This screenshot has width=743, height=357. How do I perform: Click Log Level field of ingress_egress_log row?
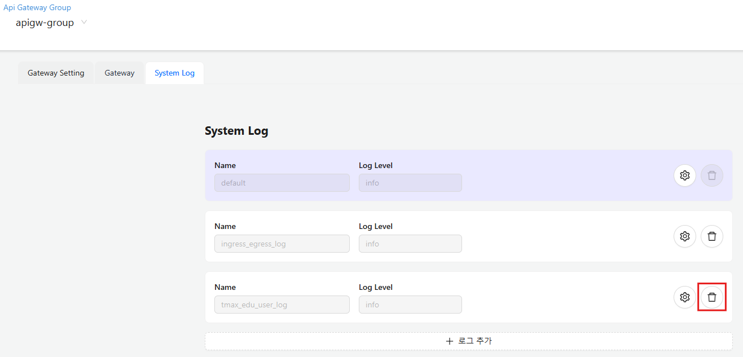(x=410, y=244)
